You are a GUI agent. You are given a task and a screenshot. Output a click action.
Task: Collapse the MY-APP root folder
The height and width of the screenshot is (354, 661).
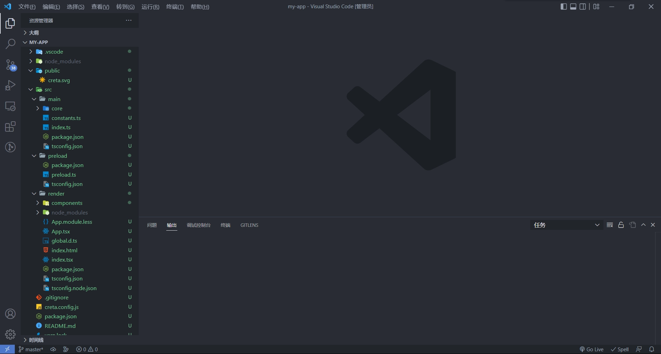(x=80, y=42)
